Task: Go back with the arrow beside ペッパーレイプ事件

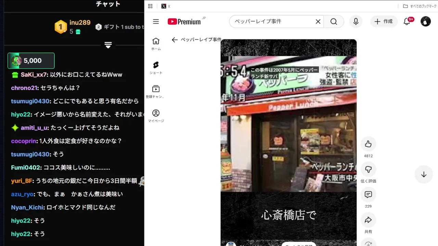Action: point(175,40)
